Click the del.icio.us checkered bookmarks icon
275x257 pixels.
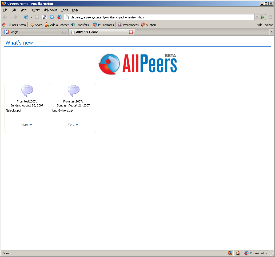click(45, 17)
